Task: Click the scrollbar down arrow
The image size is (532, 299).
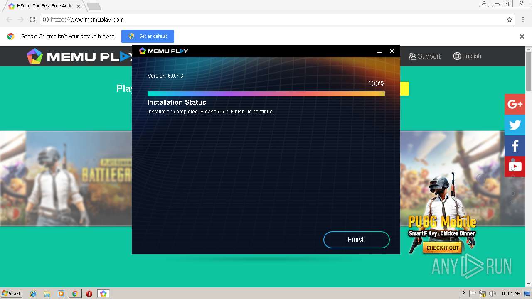Action: tap(529, 284)
